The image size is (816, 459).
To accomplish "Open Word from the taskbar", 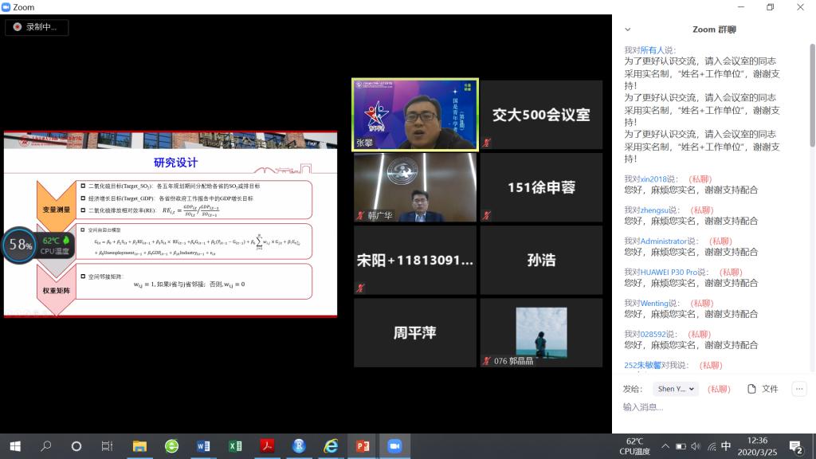I will (x=204, y=446).
